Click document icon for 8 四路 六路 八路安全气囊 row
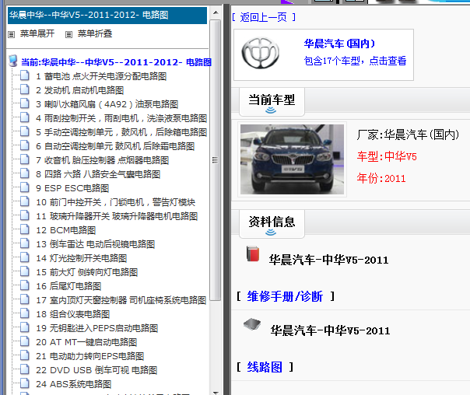Screen dimensions: 470x395 tap(25, 173)
